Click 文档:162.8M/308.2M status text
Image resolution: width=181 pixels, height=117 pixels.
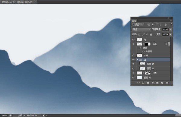27,115
